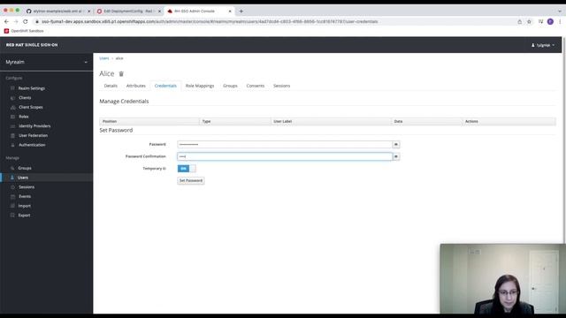566x318 pixels.
Task: Bookmark page with star icon
Action: 529,21
